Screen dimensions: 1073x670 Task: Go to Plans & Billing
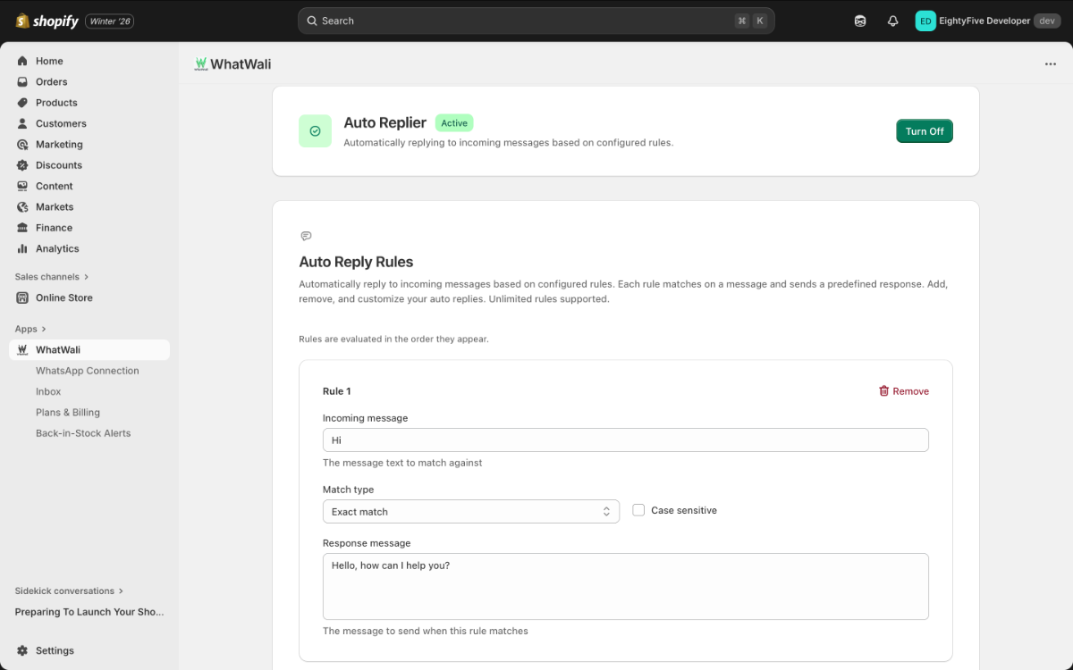[x=68, y=412]
